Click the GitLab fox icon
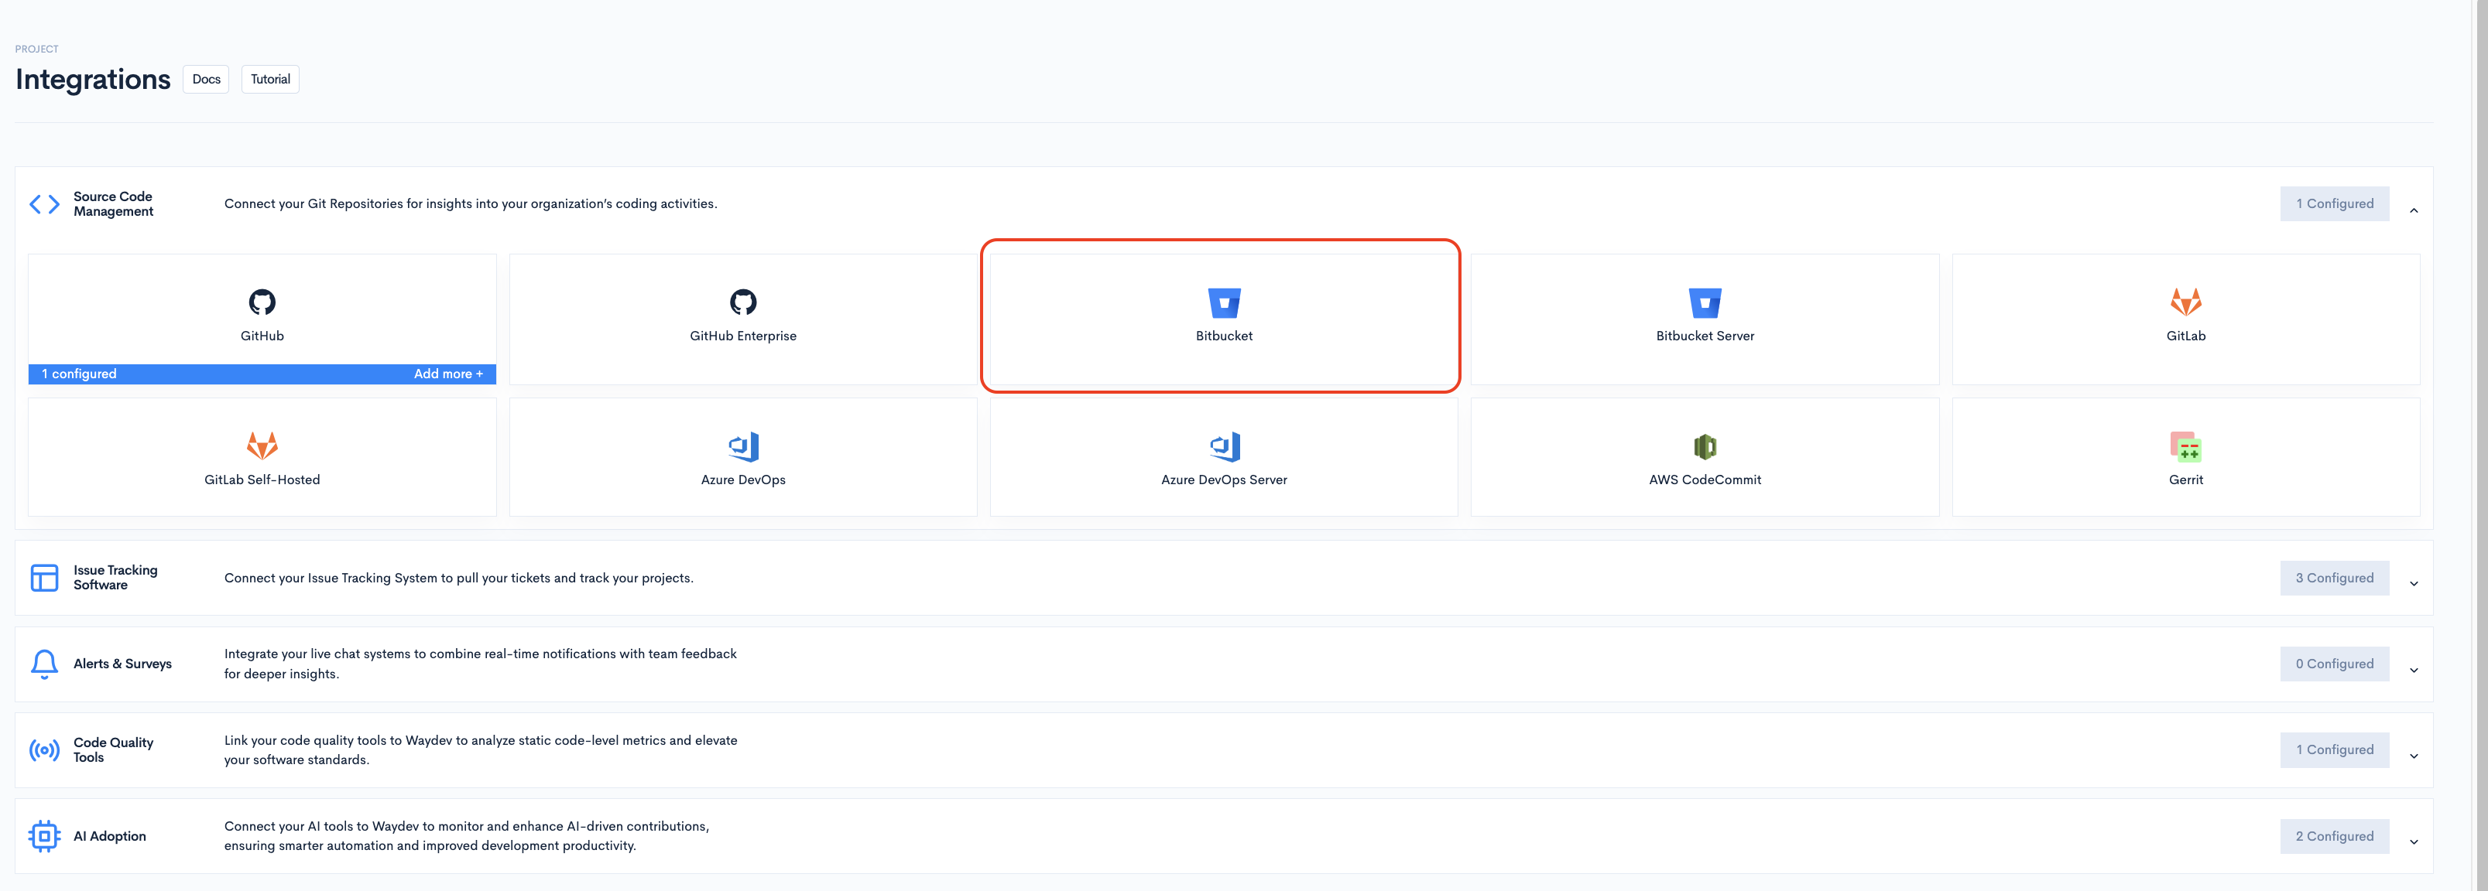Viewport: 2488px width, 891px height. 2185,302
